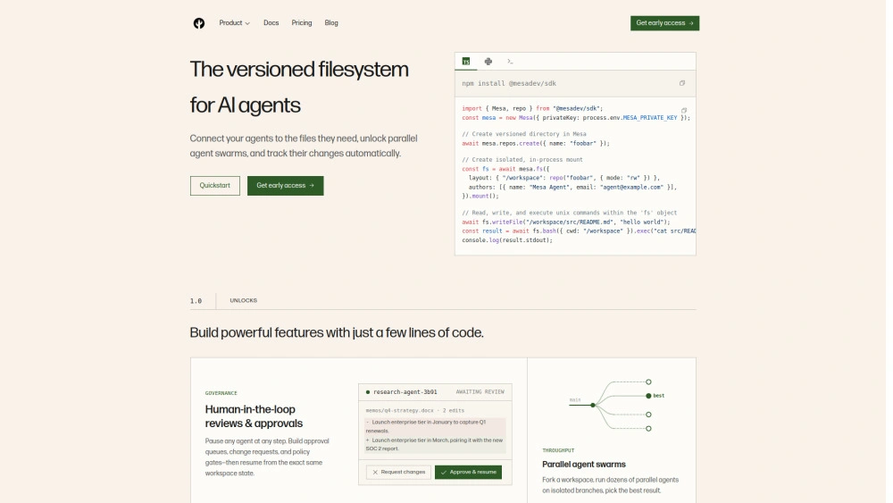Copy the code sample snippet

(684, 110)
